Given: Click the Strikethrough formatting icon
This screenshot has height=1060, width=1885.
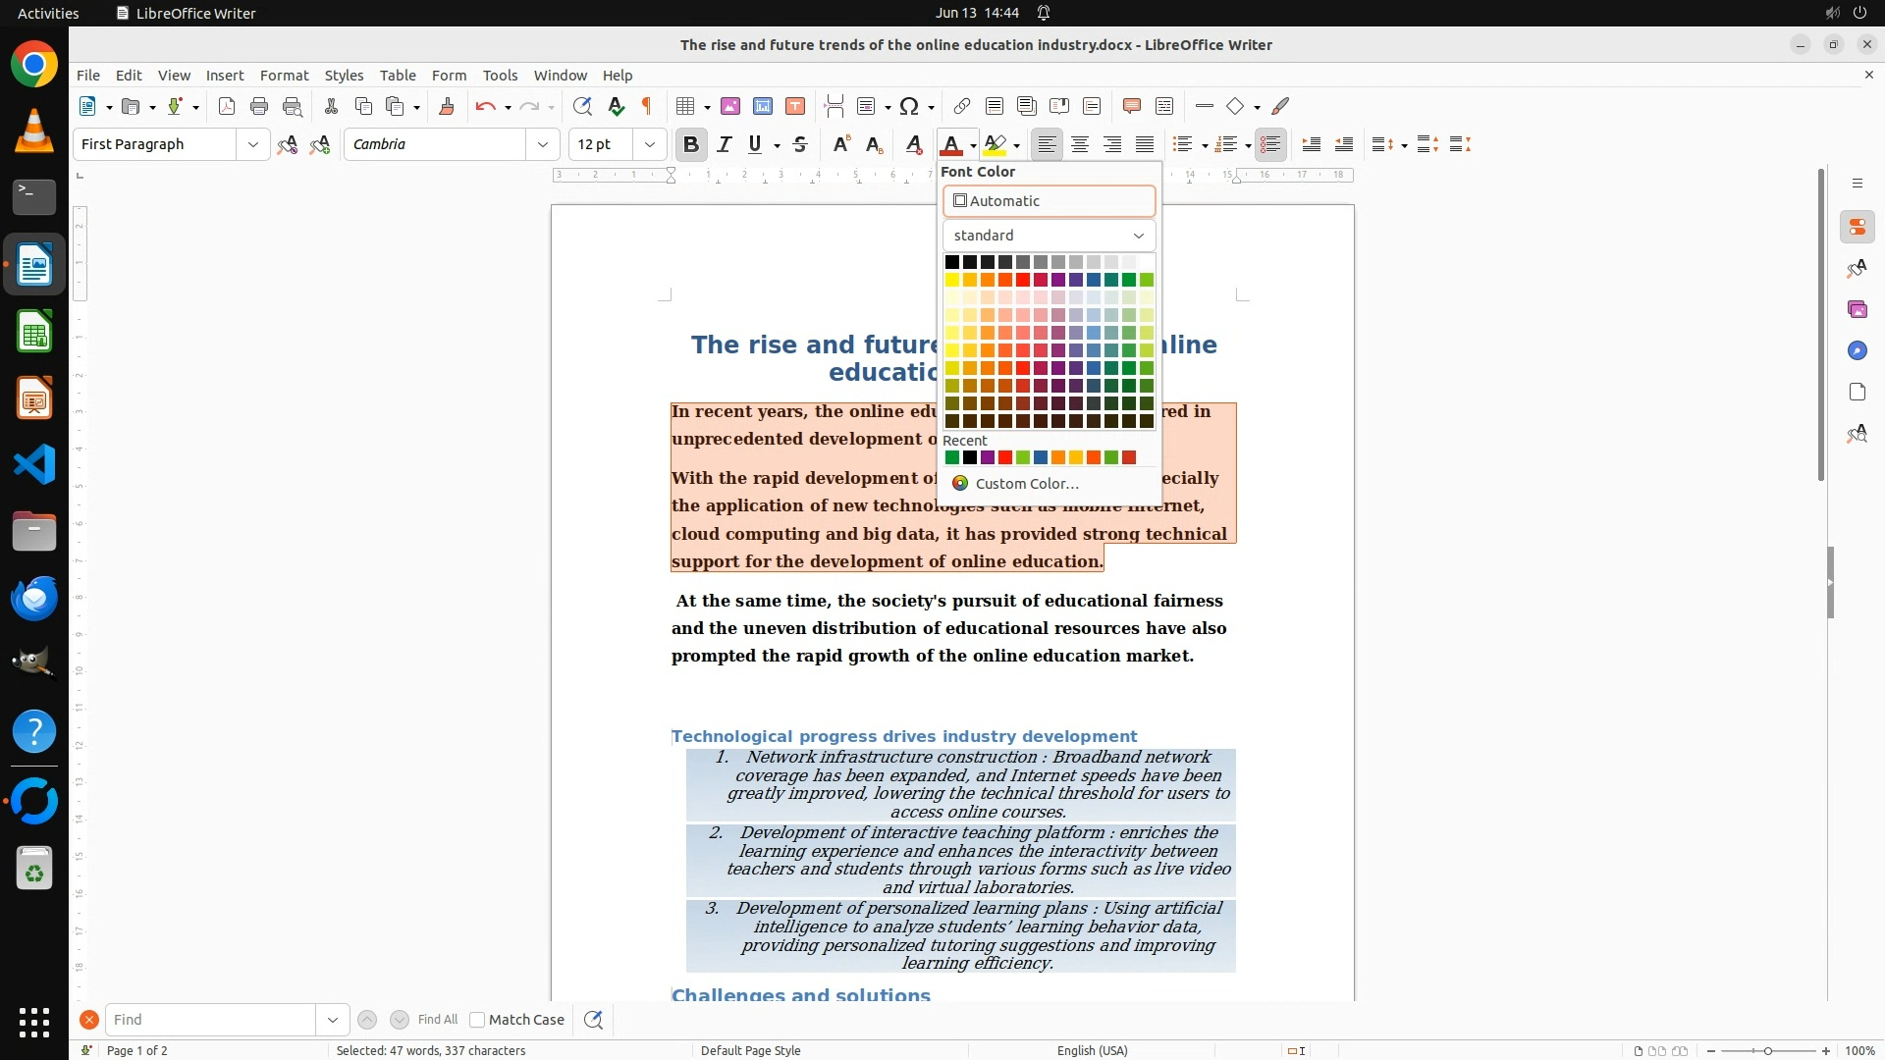Looking at the screenshot, I should [x=800, y=144].
